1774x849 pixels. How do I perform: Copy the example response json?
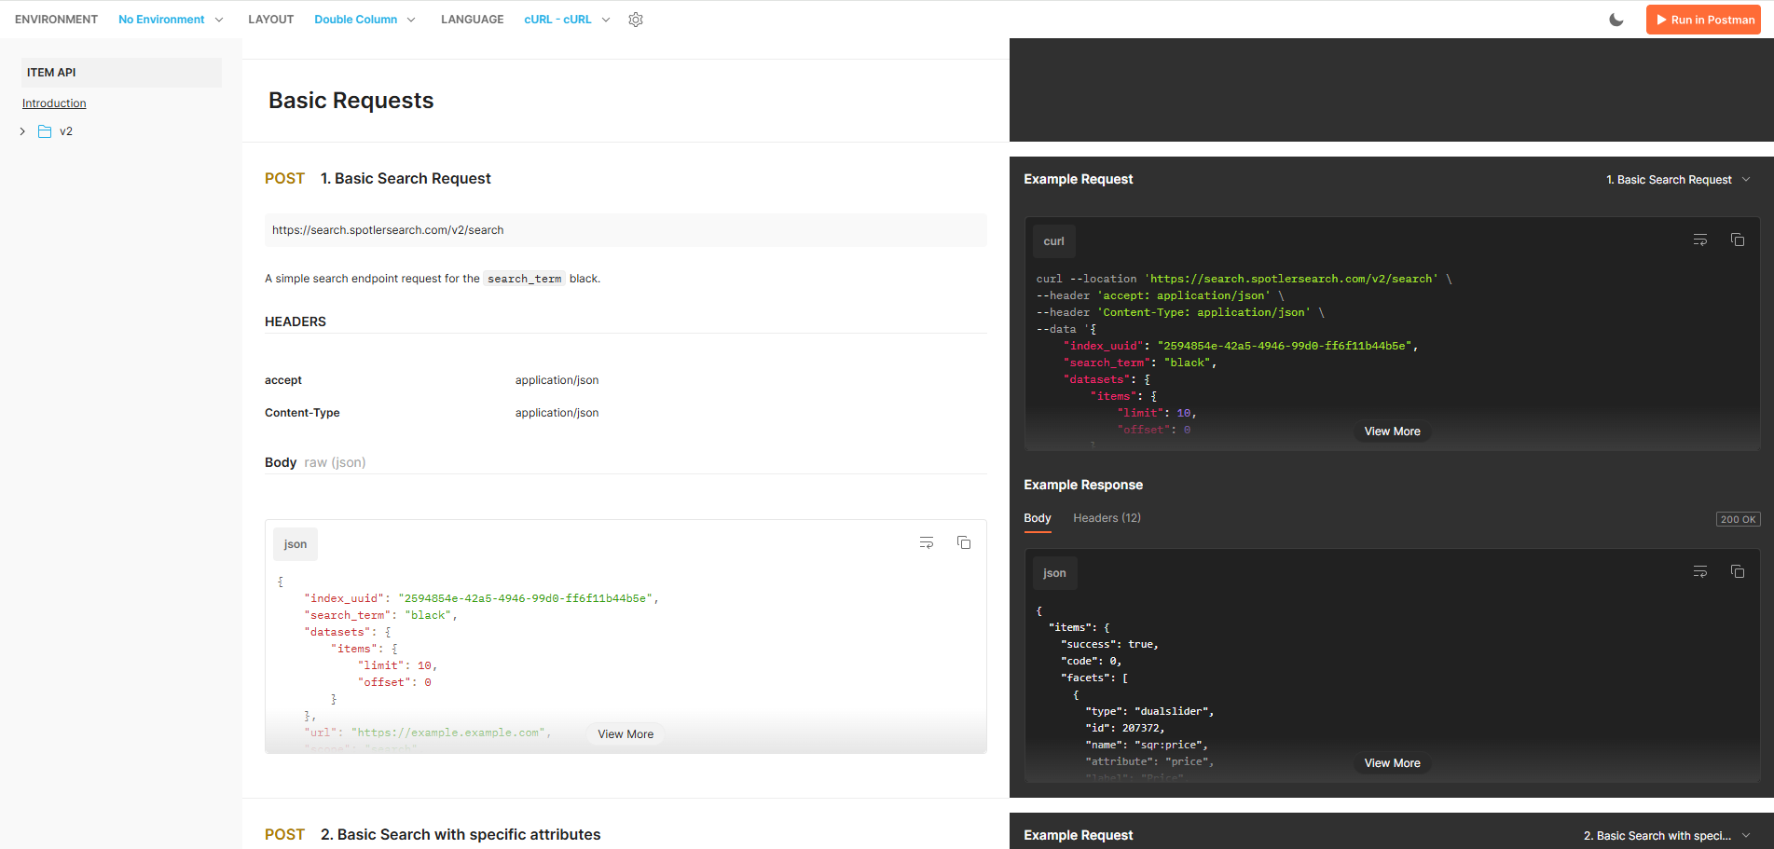point(1738,571)
